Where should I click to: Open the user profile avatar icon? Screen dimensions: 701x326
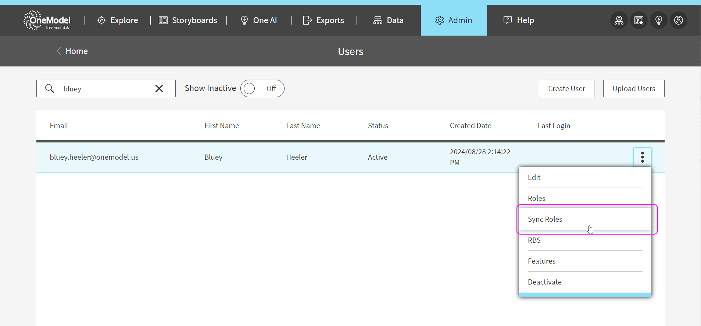pyautogui.click(x=679, y=20)
